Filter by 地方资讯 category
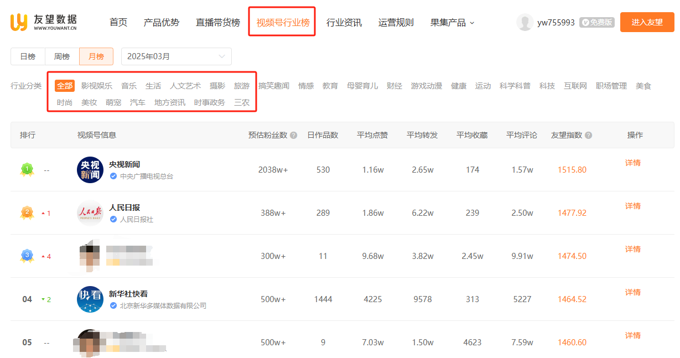Screen dimensions: 680x358 [x=170, y=102]
